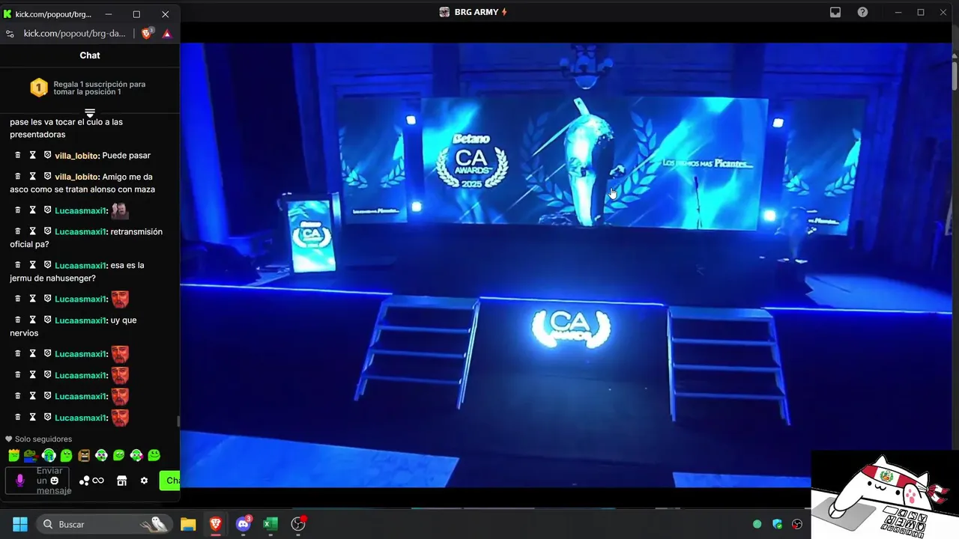Delete the "retransmisión oficial pa?" message
This screenshot has height=539, width=959.
pyautogui.click(x=18, y=231)
